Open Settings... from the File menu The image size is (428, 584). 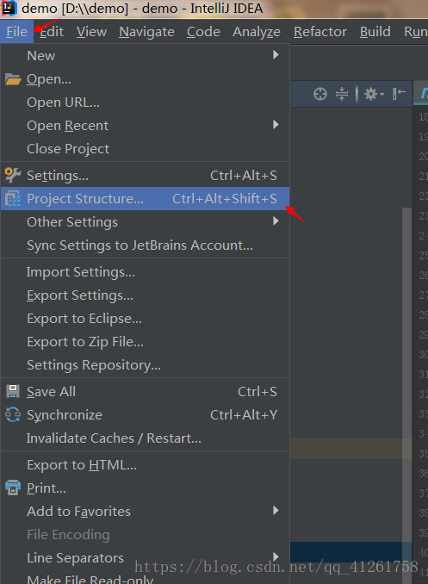tap(146, 175)
